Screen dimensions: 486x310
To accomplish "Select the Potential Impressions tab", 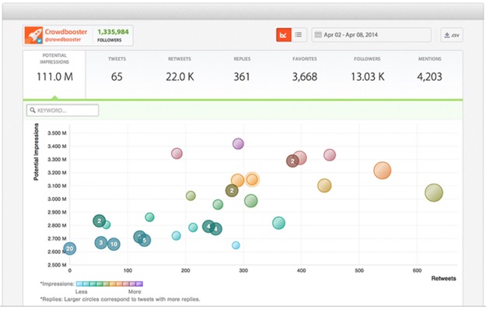I will coord(54,75).
